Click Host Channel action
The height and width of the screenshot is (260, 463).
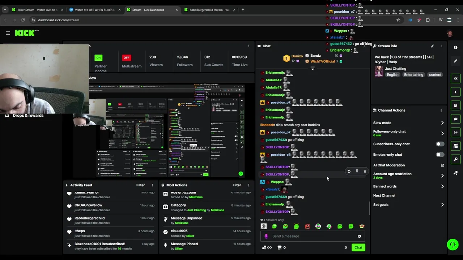point(384,196)
